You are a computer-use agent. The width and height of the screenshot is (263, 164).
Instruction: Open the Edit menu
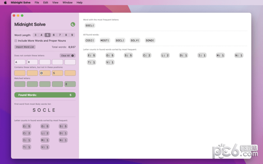click(x=46, y=3)
